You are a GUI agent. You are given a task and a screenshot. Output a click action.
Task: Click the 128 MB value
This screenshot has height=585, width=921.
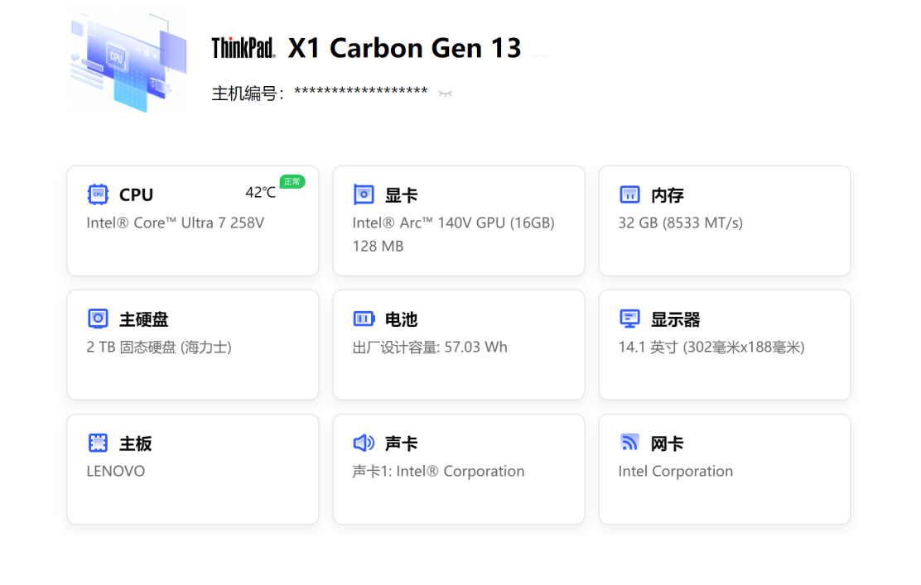[378, 247]
